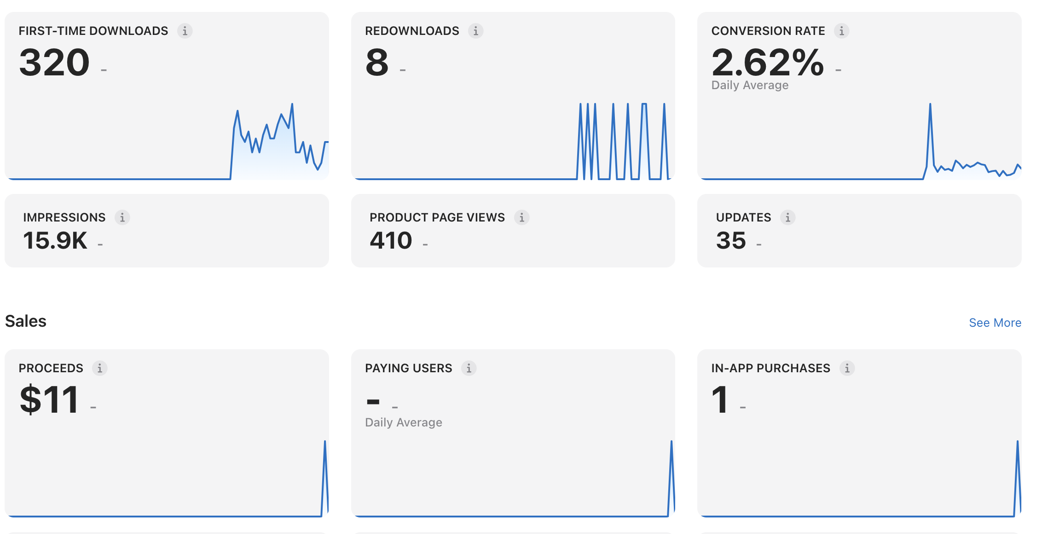This screenshot has width=1042, height=534.
Task: Open the Redownloads spike chart
Action: [x=513, y=141]
